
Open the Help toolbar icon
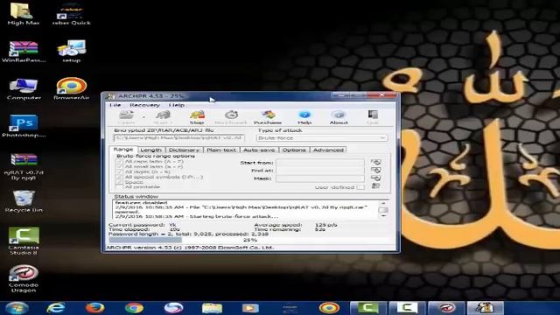click(304, 117)
